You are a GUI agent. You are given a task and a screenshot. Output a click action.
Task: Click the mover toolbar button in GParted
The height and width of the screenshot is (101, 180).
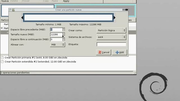coord(26,1)
